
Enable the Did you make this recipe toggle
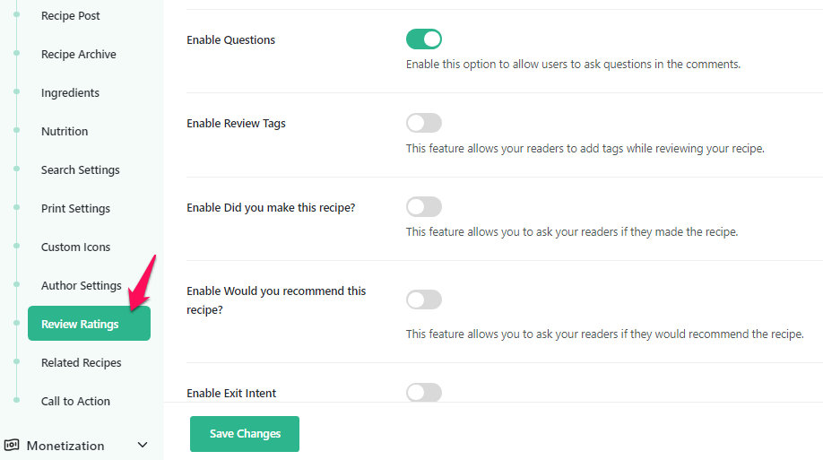424,207
